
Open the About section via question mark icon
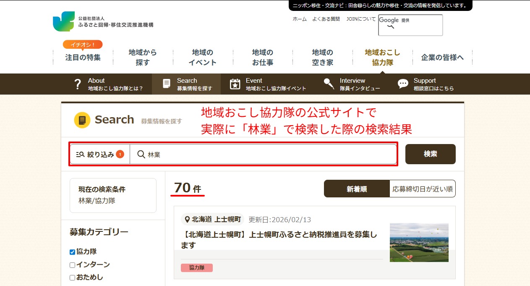tap(77, 84)
